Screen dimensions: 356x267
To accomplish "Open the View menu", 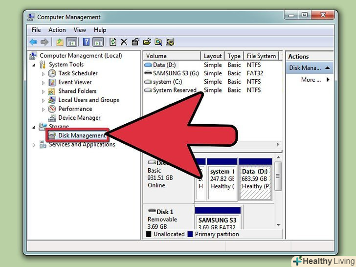I will coord(80,30).
